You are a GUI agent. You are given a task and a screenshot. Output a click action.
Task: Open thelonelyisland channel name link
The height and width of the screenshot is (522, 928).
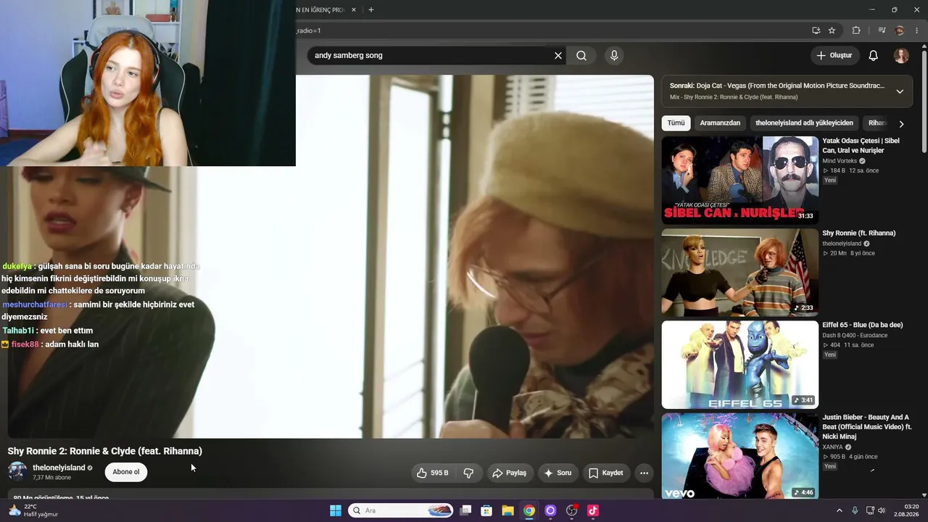pos(59,468)
